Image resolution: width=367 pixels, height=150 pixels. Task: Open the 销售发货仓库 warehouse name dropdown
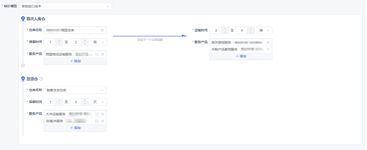(75, 90)
